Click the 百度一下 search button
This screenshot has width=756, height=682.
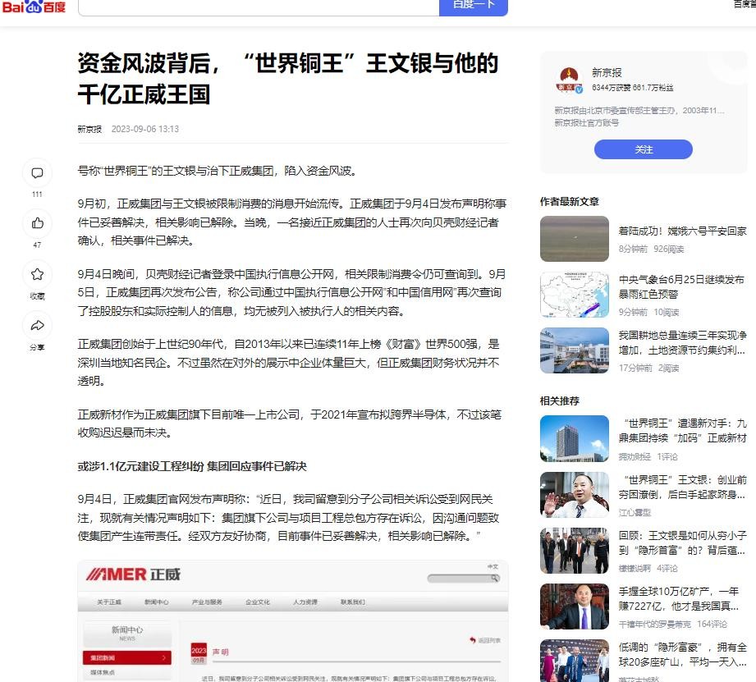[474, 6]
